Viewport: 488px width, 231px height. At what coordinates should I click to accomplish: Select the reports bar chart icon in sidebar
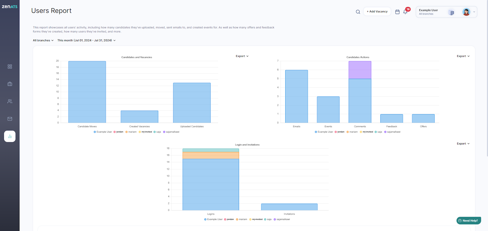[10, 136]
